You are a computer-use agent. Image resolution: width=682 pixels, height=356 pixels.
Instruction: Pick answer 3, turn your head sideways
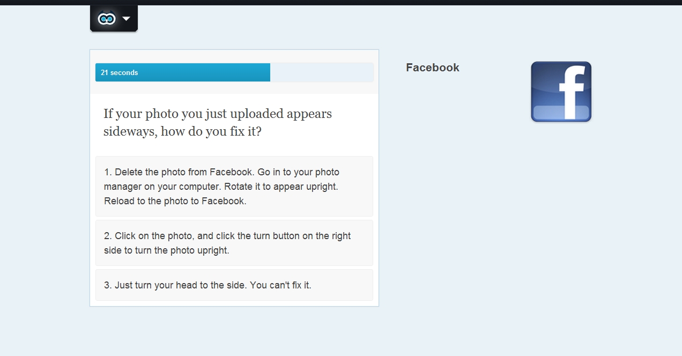(x=234, y=285)
